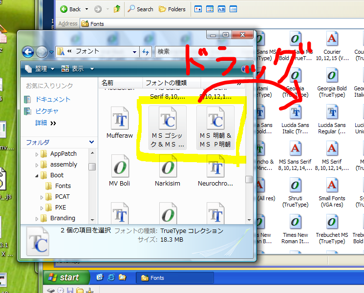Open the recent pages dropdown next to Forward
This screenshot has height=293, width=364.
pyautogui.click(x=51, y=52)
